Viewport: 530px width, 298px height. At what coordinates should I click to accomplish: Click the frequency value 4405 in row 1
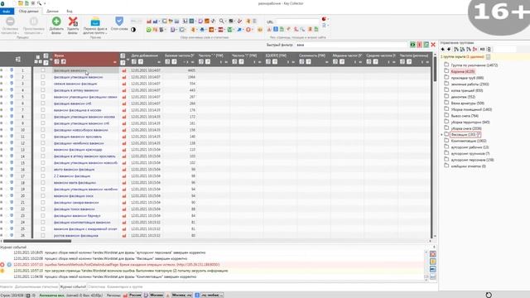tap(191, 70)
